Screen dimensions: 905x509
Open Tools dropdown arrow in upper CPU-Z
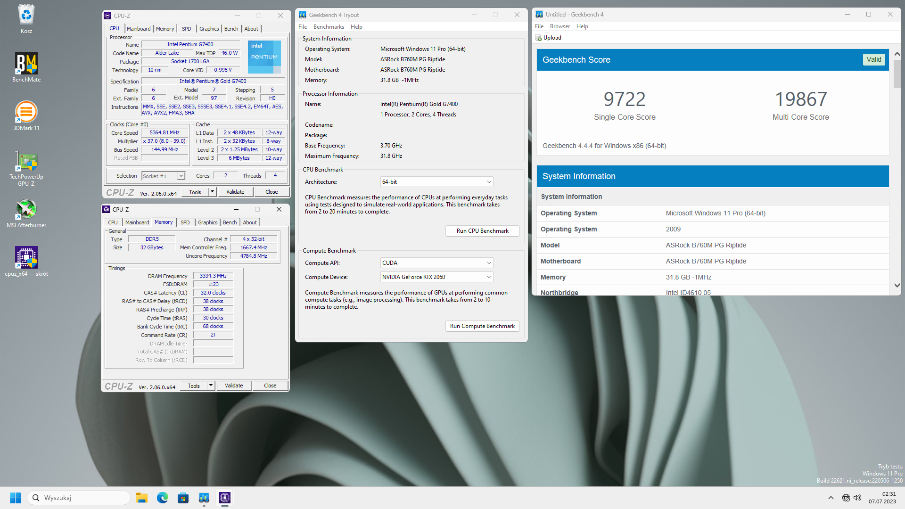(212, 192)
